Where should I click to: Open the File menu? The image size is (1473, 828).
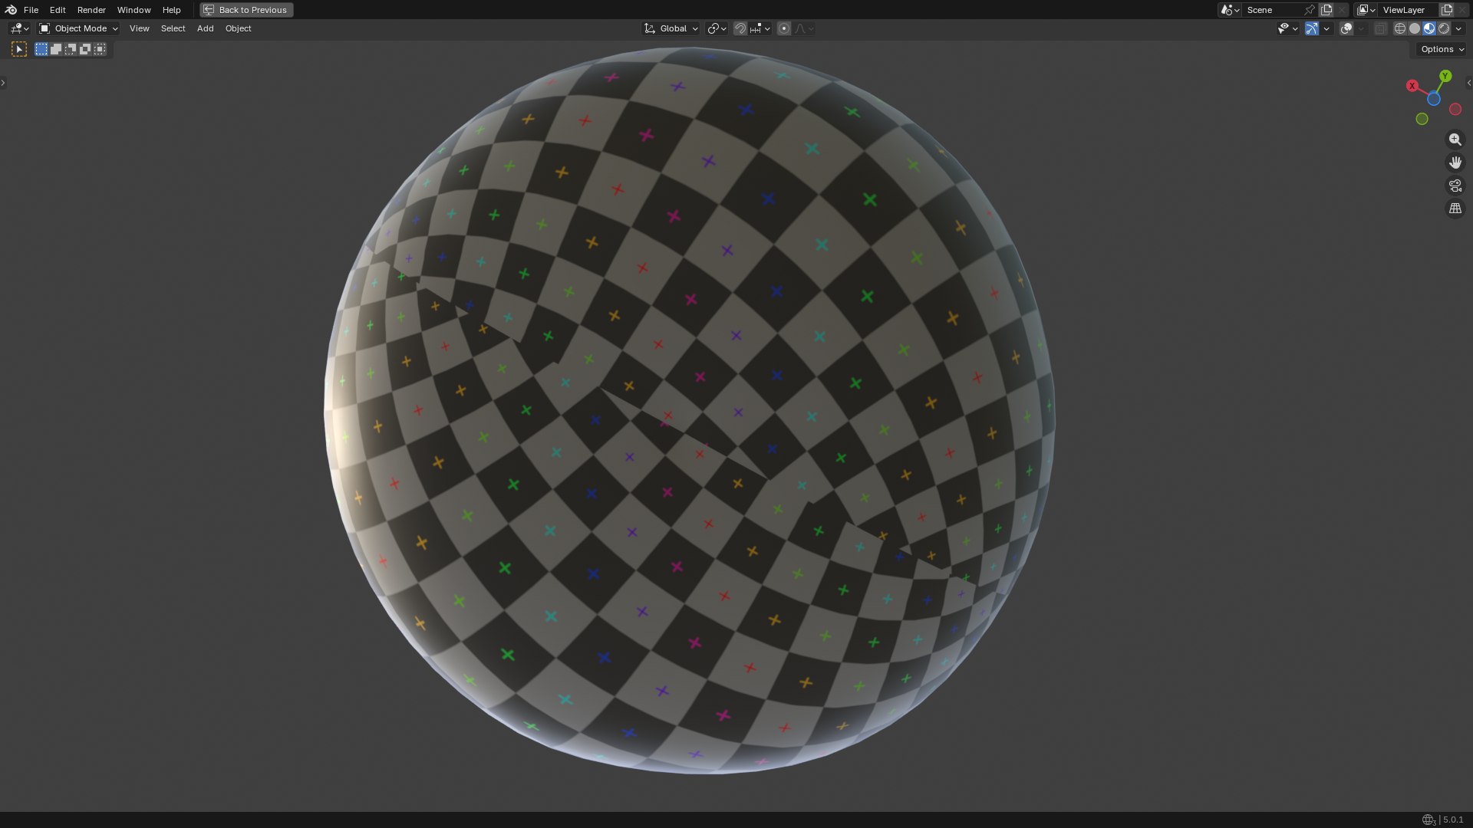(31, 10)
